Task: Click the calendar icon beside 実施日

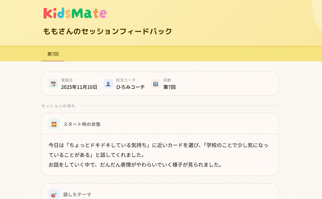Action: (x=53, y=84)
